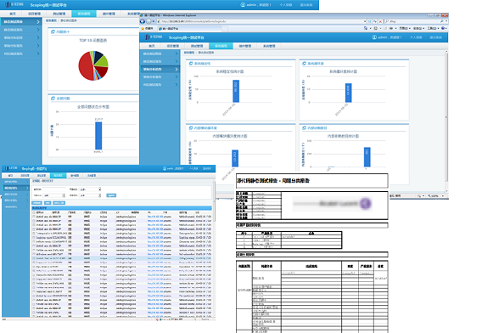Tick the select-all checkbox in the table header
This screenshot has height=333, width=482.
pos(34,212)
